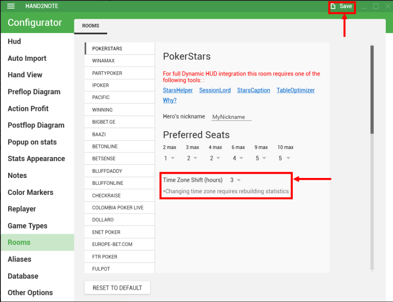Open the TableOptimizer link
This screenshot has height=302, width=393.
[296, 90]
